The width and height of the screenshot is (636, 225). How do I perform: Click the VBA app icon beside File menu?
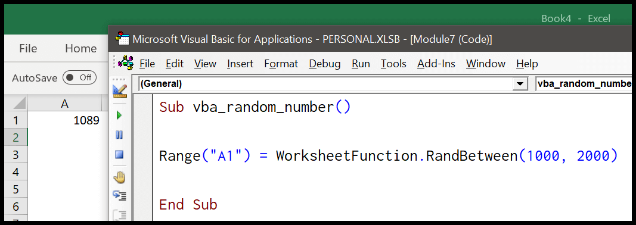click(x=125, y=63)
